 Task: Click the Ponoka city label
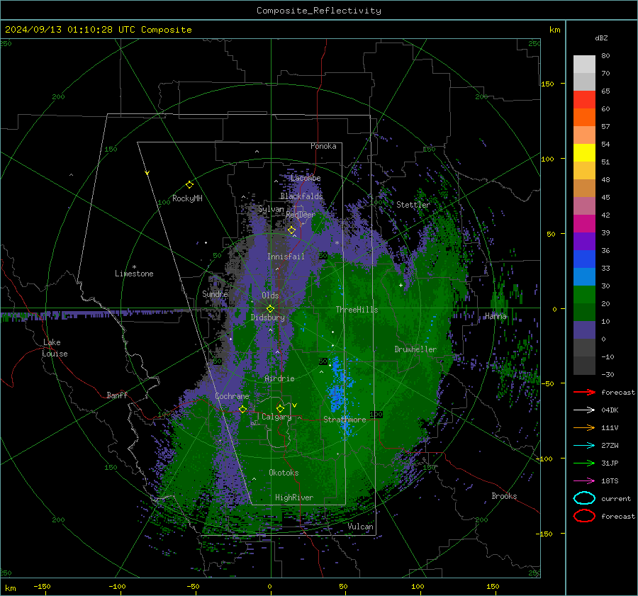coord(323,146)
